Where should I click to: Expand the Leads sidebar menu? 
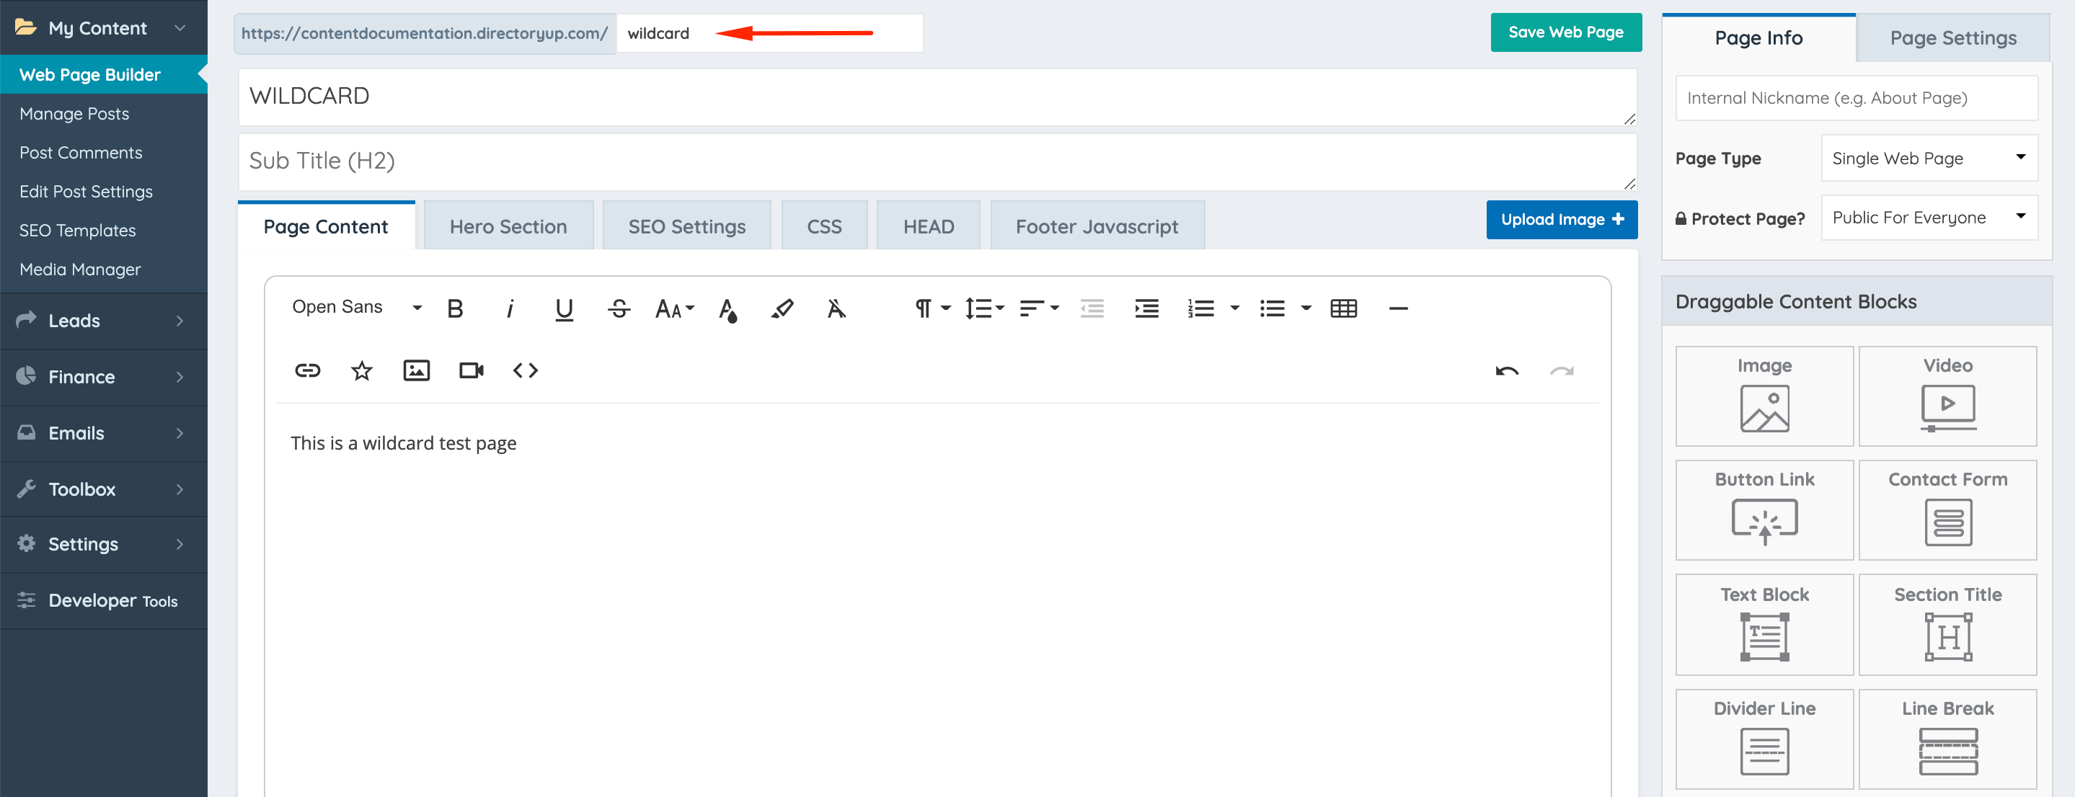click(x=103, y=321)
